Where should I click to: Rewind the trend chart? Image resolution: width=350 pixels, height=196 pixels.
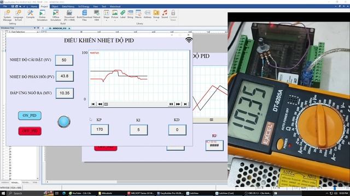click(x=100, y=104)
